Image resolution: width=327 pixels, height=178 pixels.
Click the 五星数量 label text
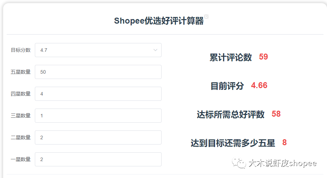pyautogui.click(x=21, y=72)
